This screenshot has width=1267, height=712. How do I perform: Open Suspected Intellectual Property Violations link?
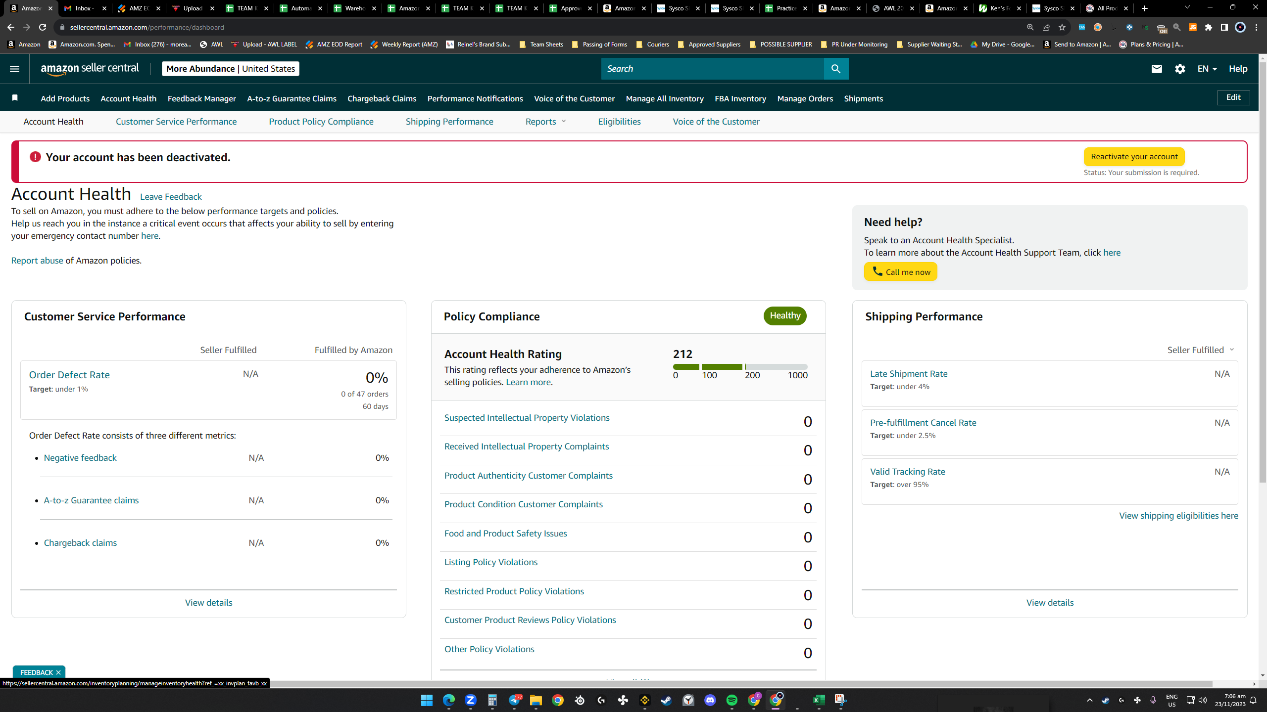pyautogui.click(x=527, y=418)
